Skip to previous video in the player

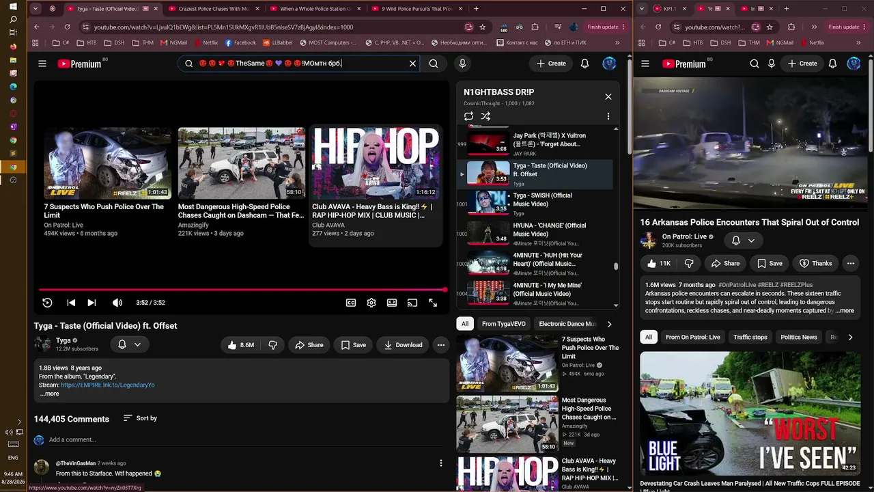(71, 303)
